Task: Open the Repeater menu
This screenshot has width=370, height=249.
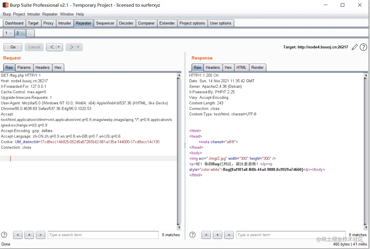Action: pyautogui.click(x=50, y=14)
